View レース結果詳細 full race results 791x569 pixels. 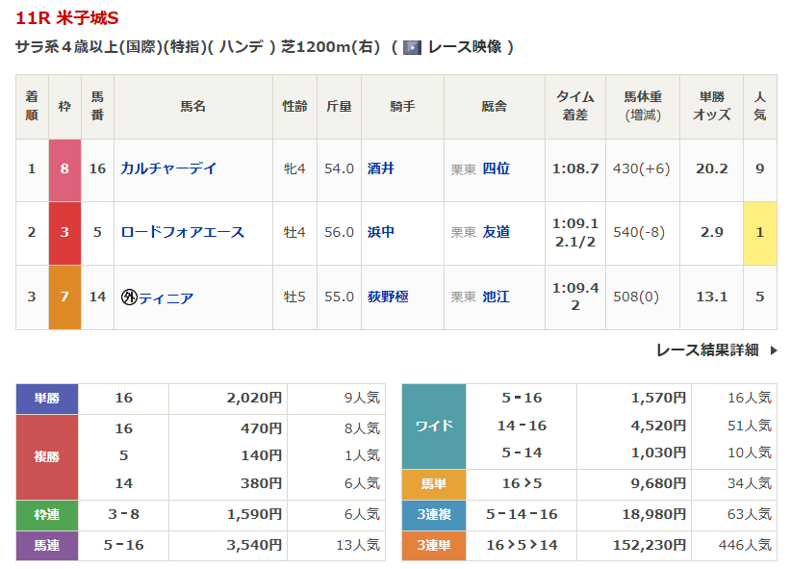coord(707,350)
